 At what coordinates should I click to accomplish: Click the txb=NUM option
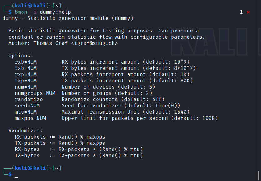(x=26, y=68)
